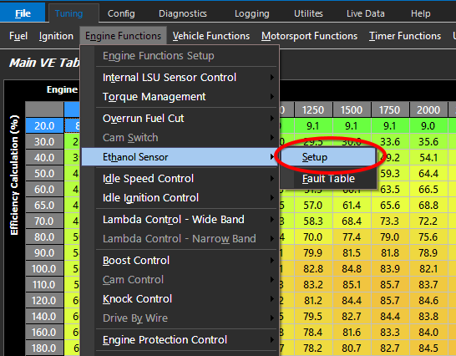Viewport: 456px width, 356px height.
Task: Open the Motorsport Functions menu
Action: point(309,36)
